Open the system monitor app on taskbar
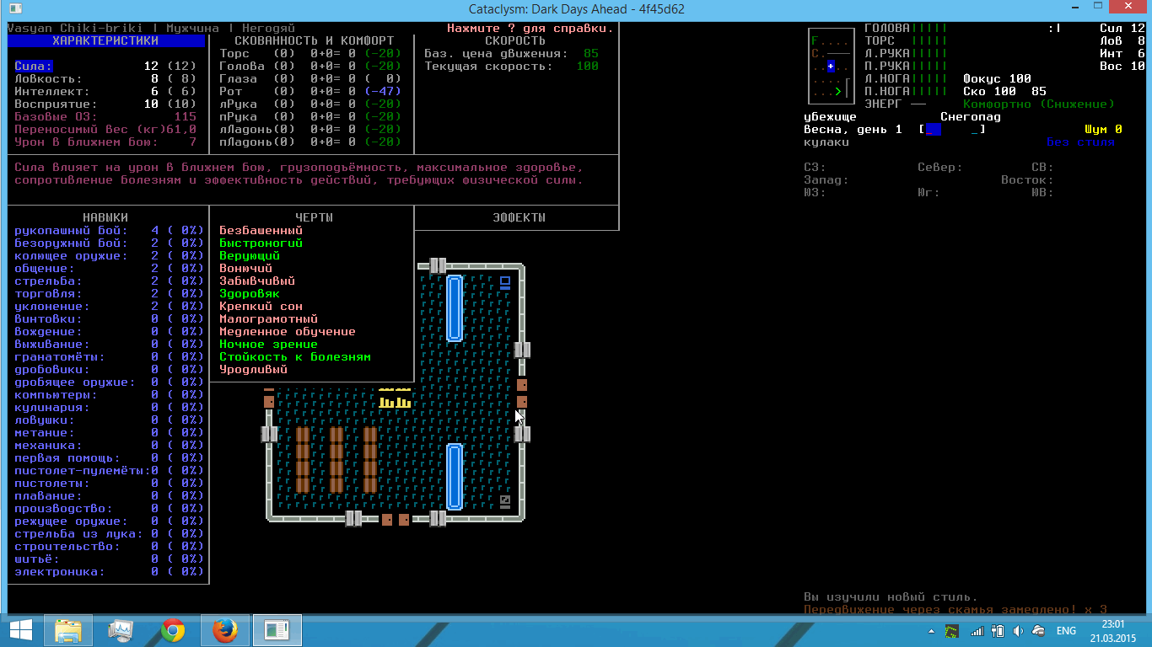 point(121,630)
